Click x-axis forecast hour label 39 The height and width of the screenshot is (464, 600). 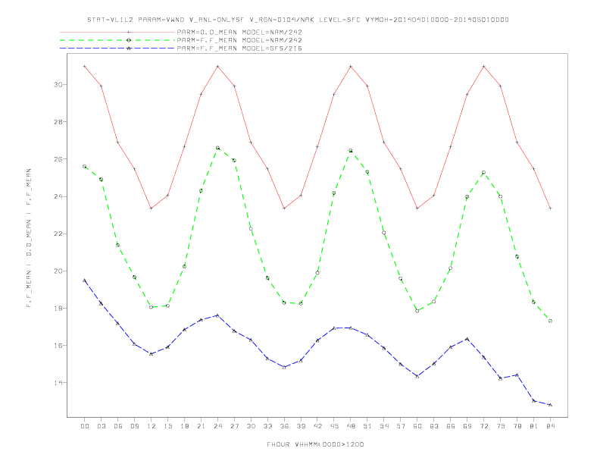(301, 426)
